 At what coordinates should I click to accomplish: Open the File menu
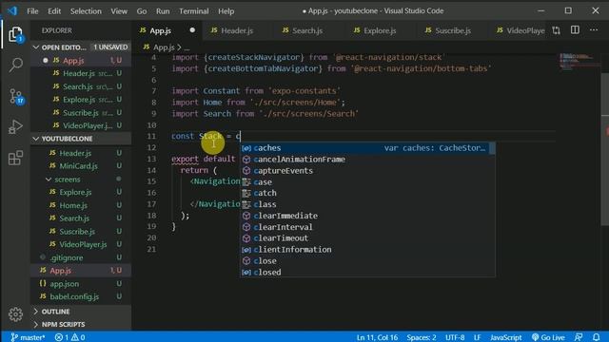click(x=32, y=10)
